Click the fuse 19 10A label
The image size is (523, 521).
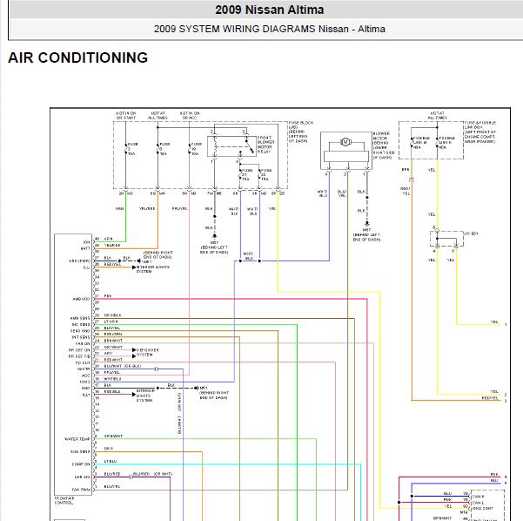pyautogui.click(x=196, y=149)
